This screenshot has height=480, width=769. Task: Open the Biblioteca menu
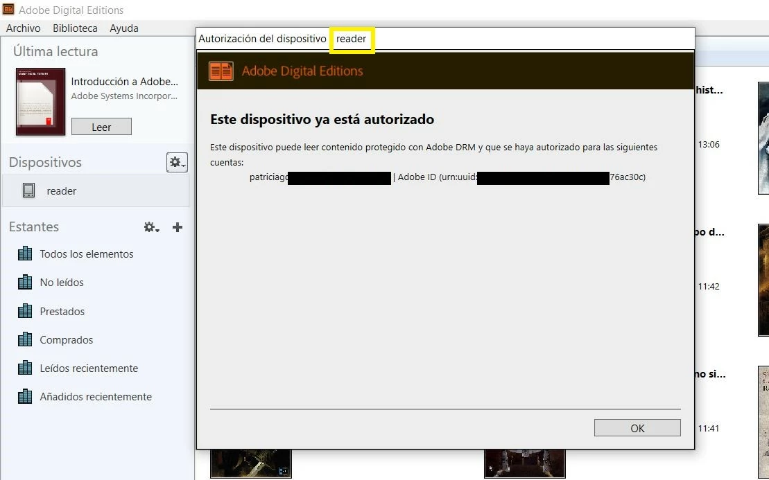pyautogui.click(x=75, y=28)
